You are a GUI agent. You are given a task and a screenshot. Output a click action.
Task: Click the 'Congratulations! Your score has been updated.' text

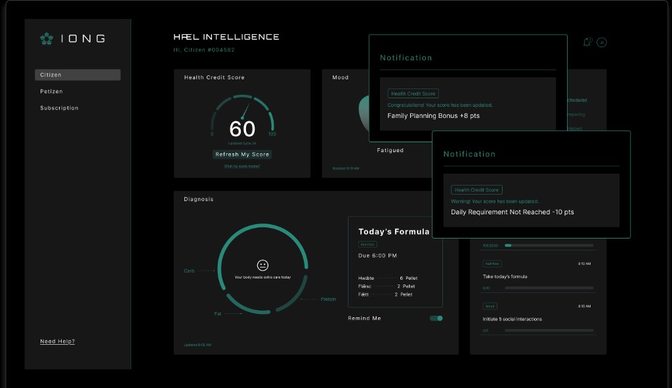(440, 106)
